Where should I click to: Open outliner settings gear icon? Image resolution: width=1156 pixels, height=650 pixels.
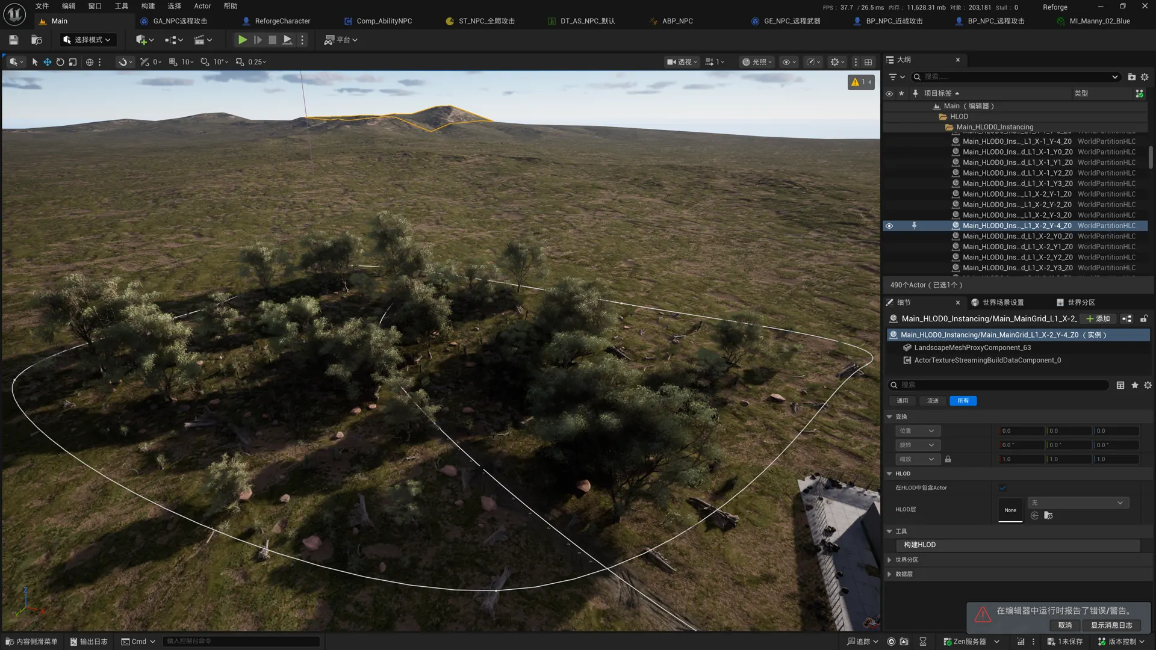[1145, 77]
